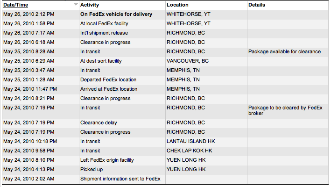Click the Departed FedEx location entry

pyautogui.click(x=108, y=79)
